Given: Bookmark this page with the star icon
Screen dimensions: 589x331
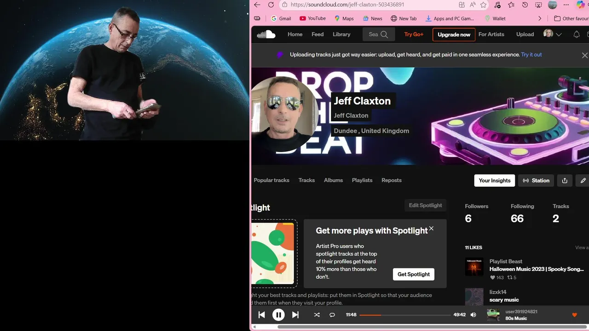Looking at the screenshot, I should pos(483,5).
